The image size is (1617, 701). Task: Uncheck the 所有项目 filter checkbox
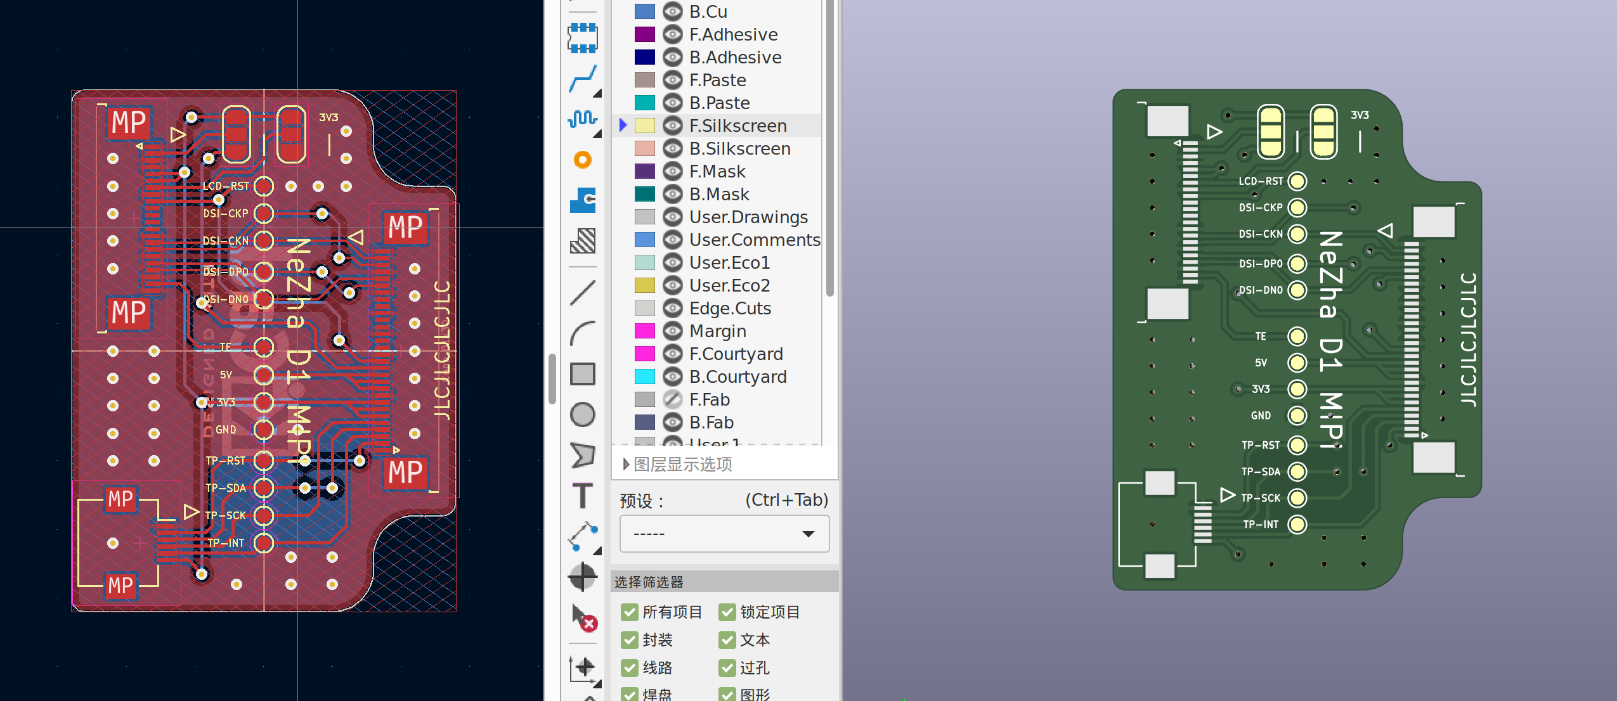630,612
